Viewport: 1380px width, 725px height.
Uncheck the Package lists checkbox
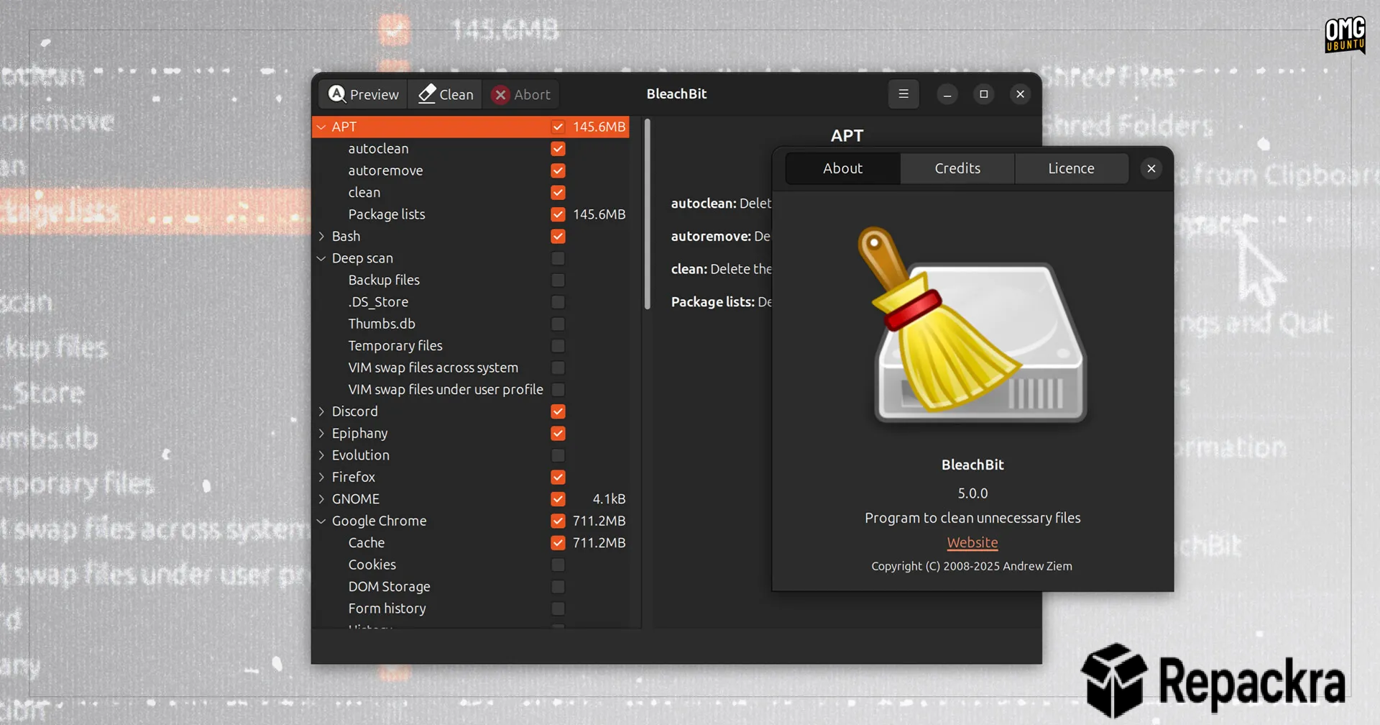(558, 214)
